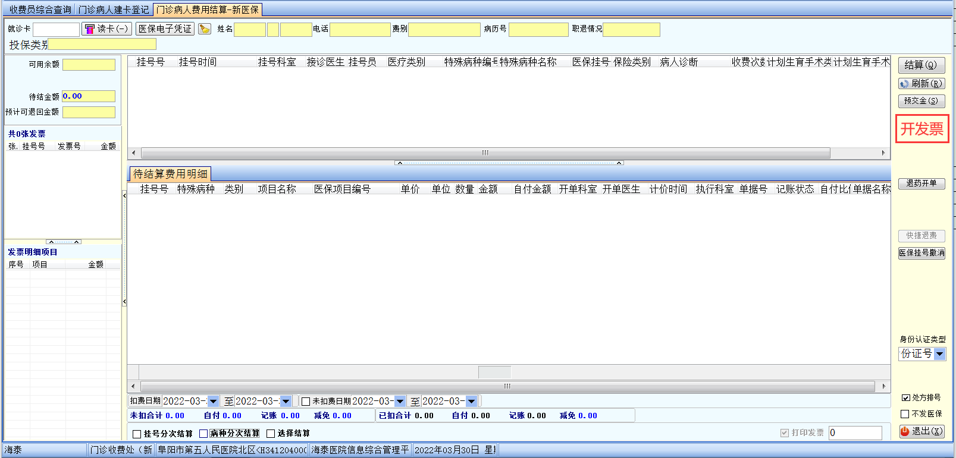Image resolution: width=956 pixels, height=458 pixels.
Task: Click 预交金(S) button
Action: pyautogui.click(x=921, y=101)
